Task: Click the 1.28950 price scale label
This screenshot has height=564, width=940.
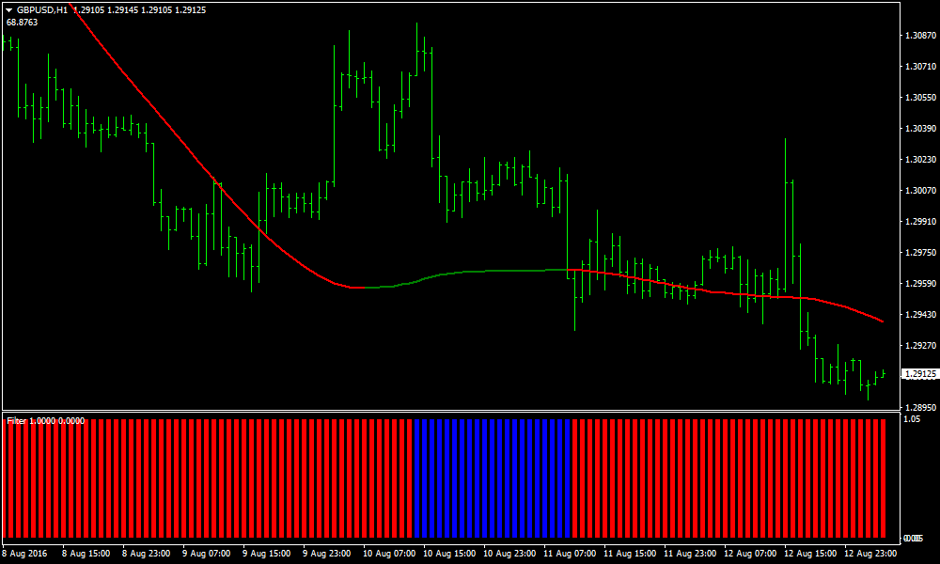Action: [x=920, y=408]
